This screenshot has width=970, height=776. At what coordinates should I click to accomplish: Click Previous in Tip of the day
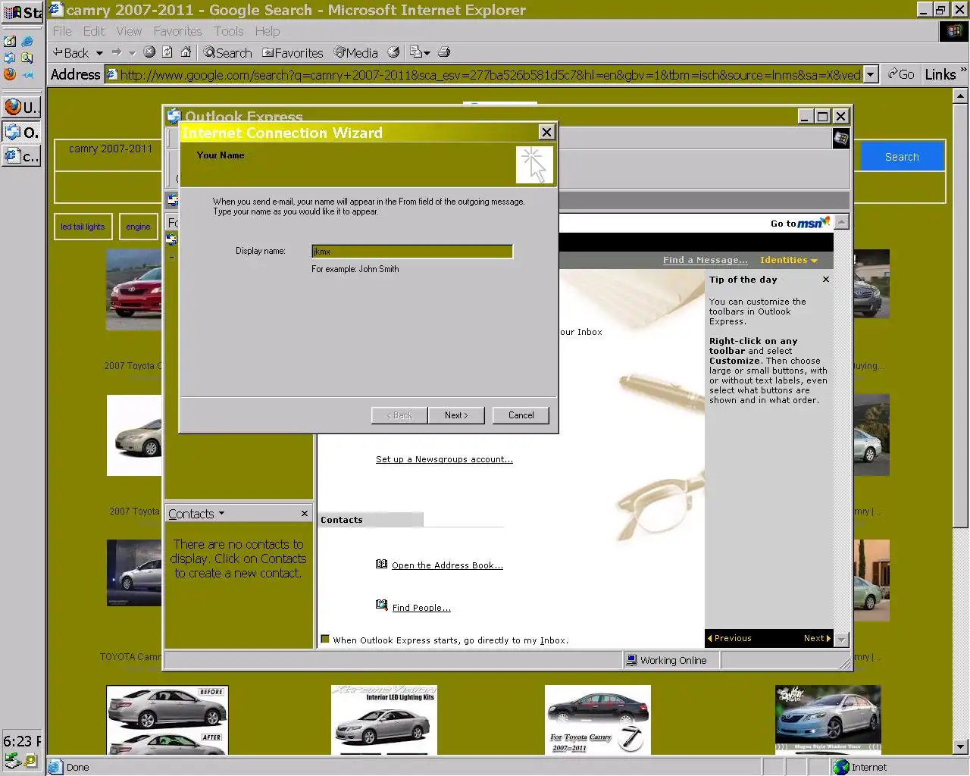coord(730,638)
